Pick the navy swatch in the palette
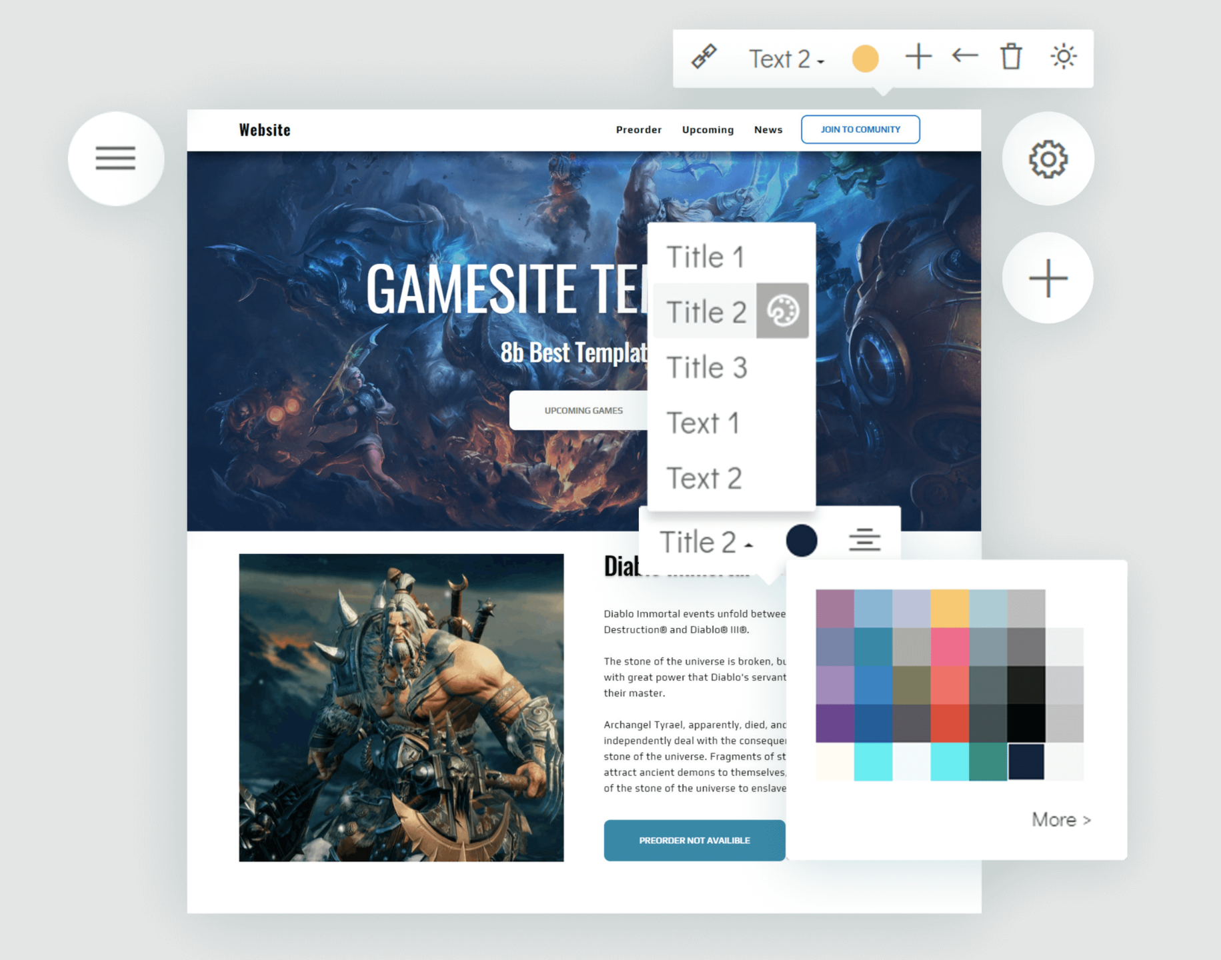The image size is (1221, 960). [x=1026, y=761]
